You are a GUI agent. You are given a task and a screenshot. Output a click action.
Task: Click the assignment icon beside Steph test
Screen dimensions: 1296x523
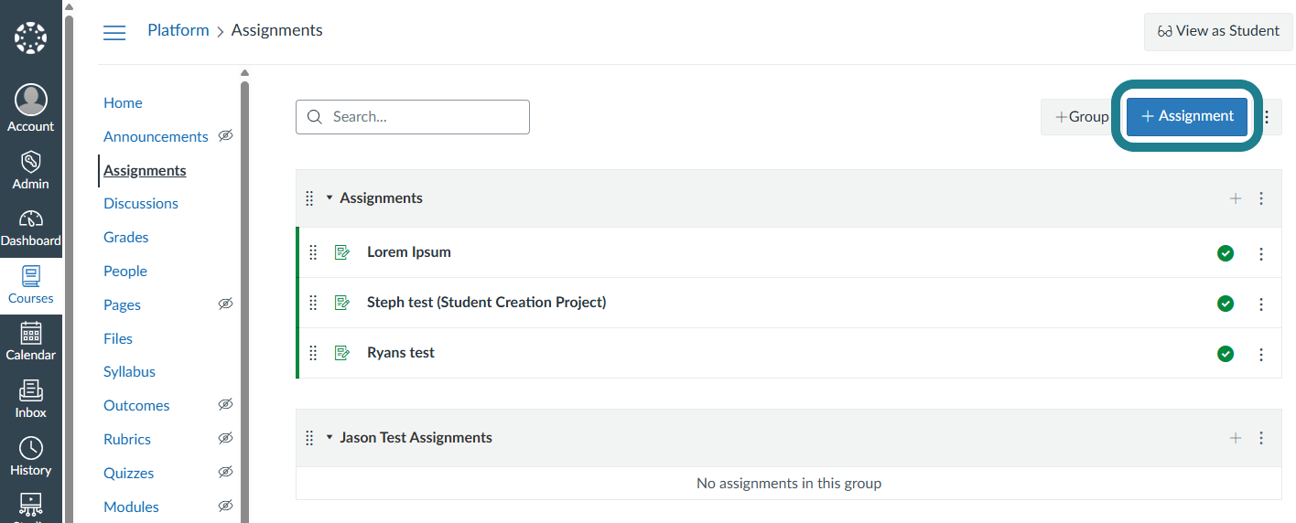[342, 303]
